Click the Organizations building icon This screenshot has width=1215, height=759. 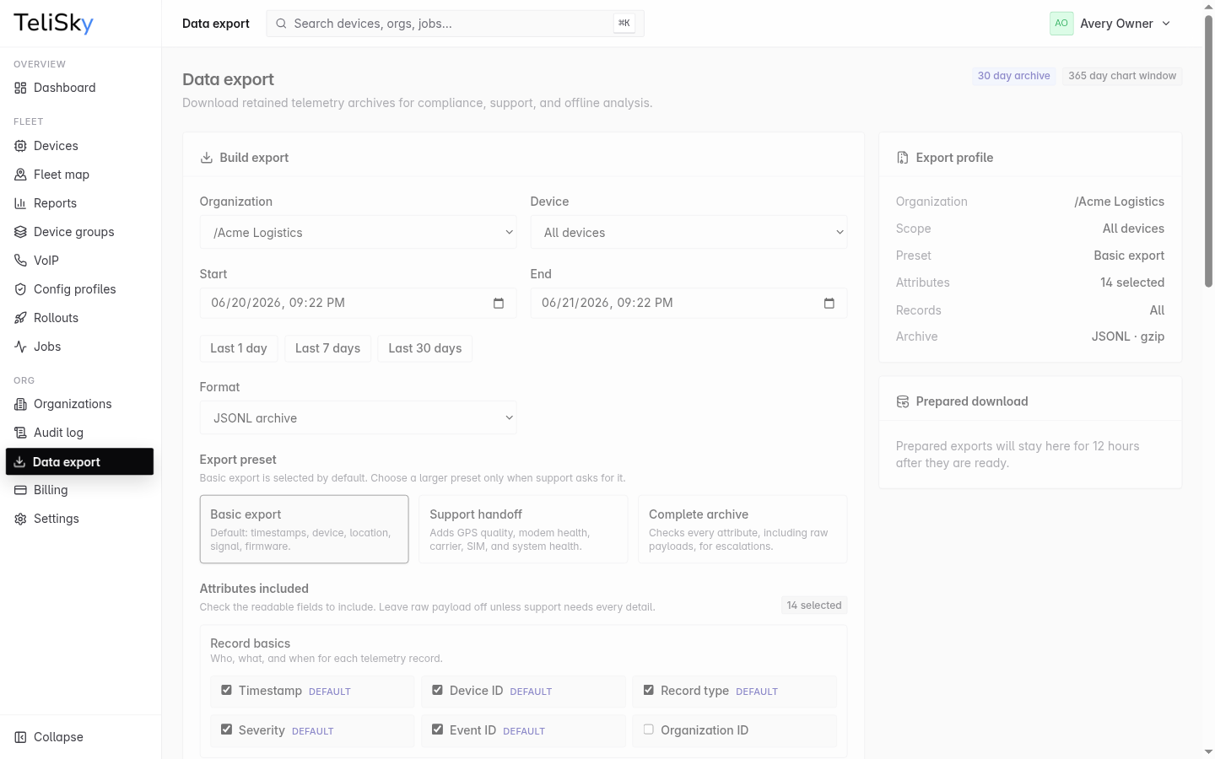click(20, 404)
